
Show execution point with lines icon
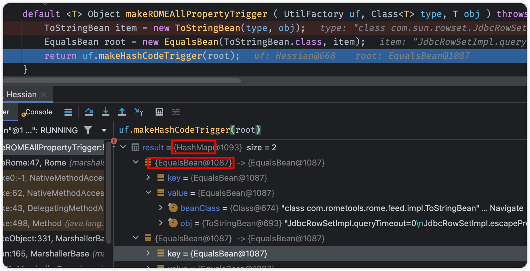click(68, 112)
